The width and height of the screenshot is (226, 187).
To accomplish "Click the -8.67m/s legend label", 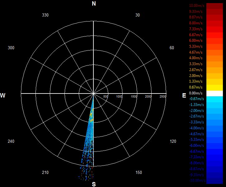I will pos(197,169).
